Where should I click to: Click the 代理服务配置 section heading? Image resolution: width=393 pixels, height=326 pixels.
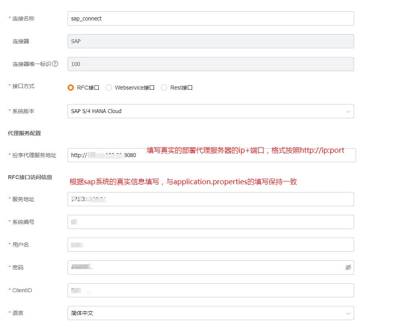(24, 133)
